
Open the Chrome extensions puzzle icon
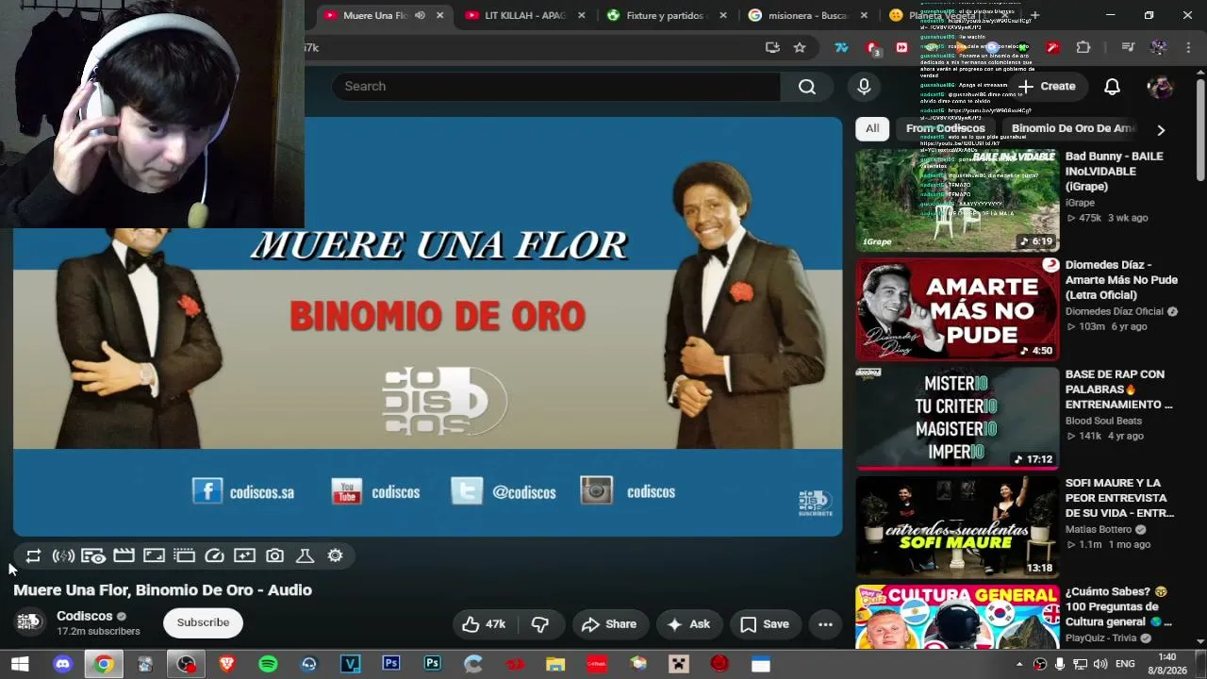click(1083, 47)
